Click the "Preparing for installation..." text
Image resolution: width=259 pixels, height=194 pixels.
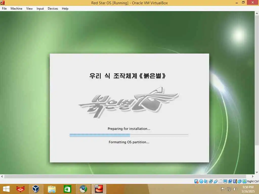click(x=129, y=129)
